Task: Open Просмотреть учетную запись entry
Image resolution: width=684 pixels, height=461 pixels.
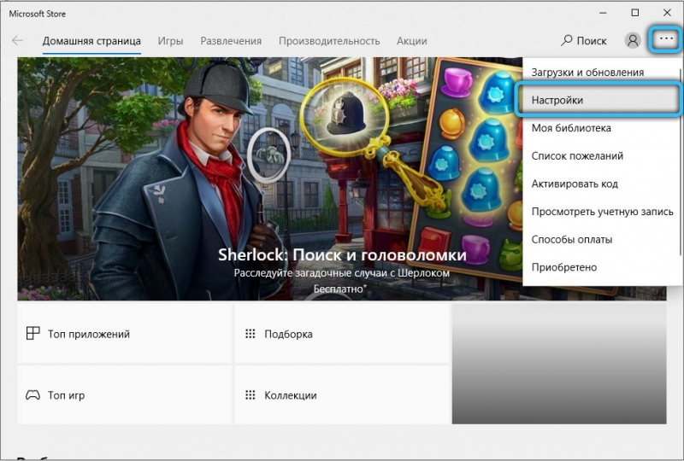Action: click(x=602, y=212)
